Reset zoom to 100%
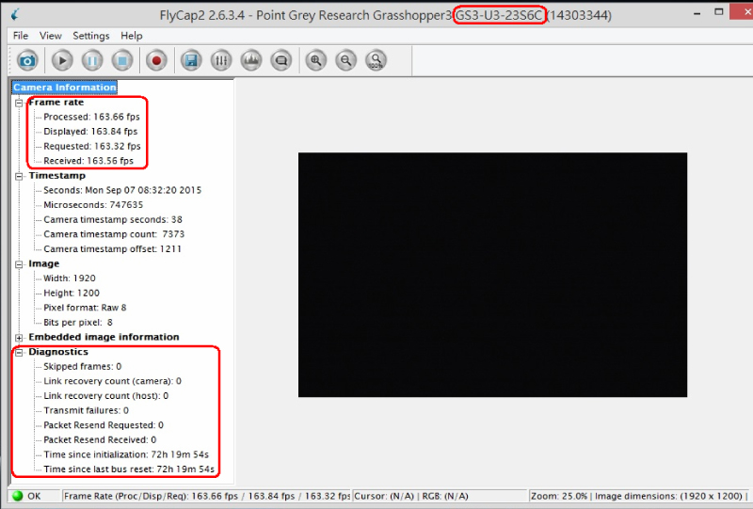 [x=376, y=60]
